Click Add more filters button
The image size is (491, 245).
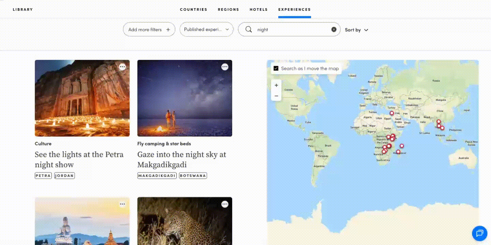pos(149,30)
